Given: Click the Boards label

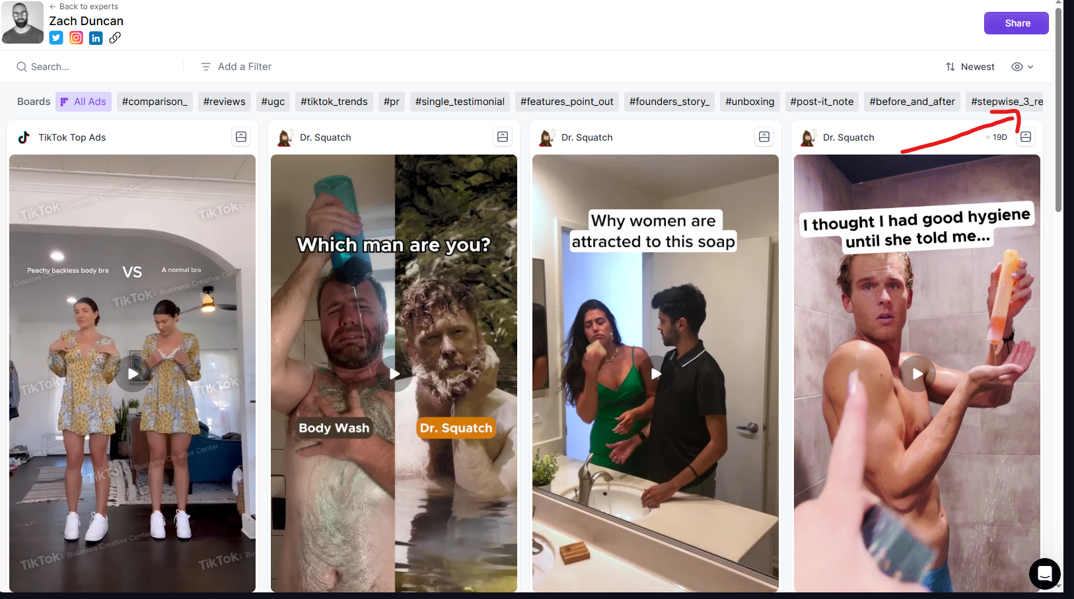Looking at the screenshot, I should click(34, 102).
